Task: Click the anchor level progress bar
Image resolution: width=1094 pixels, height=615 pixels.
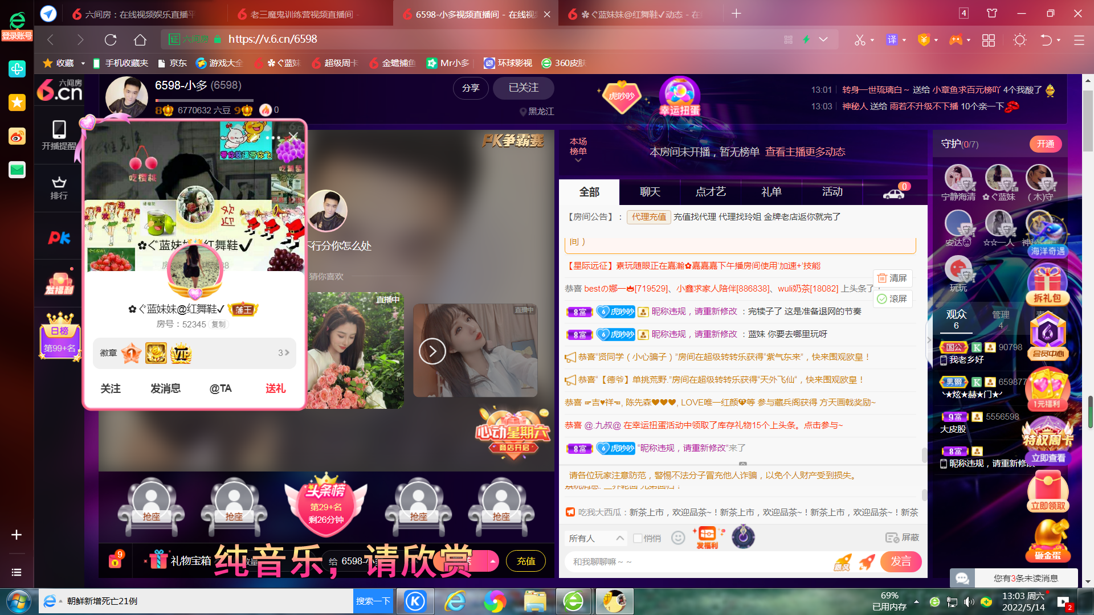Action: (x=204, y=100)
